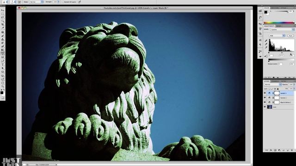Open the blur Mode dropdown
This screenshot has width=296, height=166.
pos(36,2)
